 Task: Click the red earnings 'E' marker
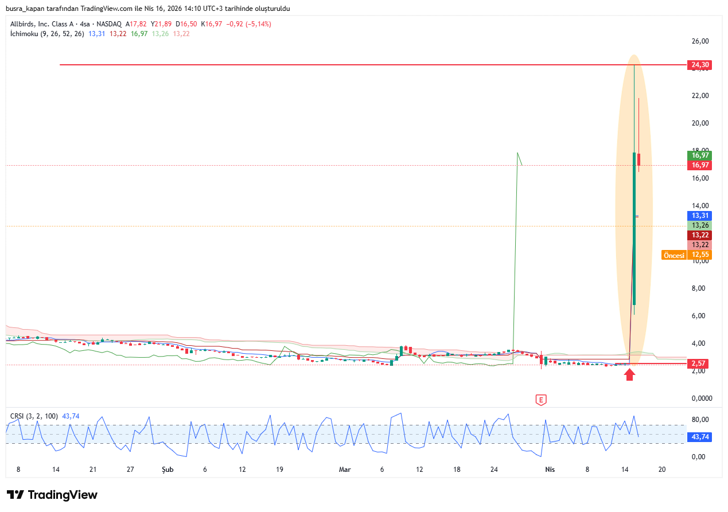[x=540, y=400]
